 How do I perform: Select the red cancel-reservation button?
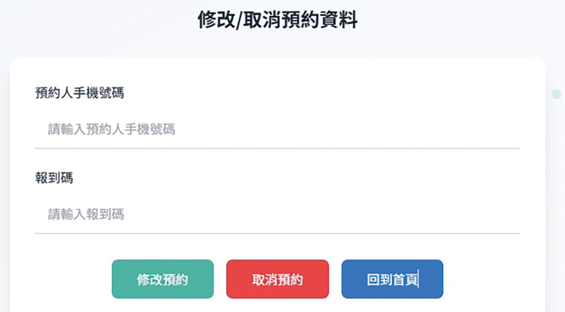pos(277,279)
